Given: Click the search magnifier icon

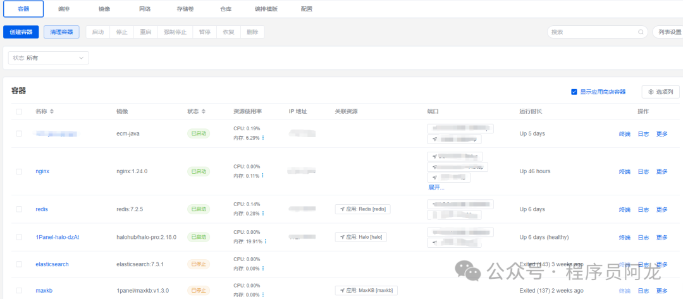Looking at the screenshot, I should click(x=641, y=32).
